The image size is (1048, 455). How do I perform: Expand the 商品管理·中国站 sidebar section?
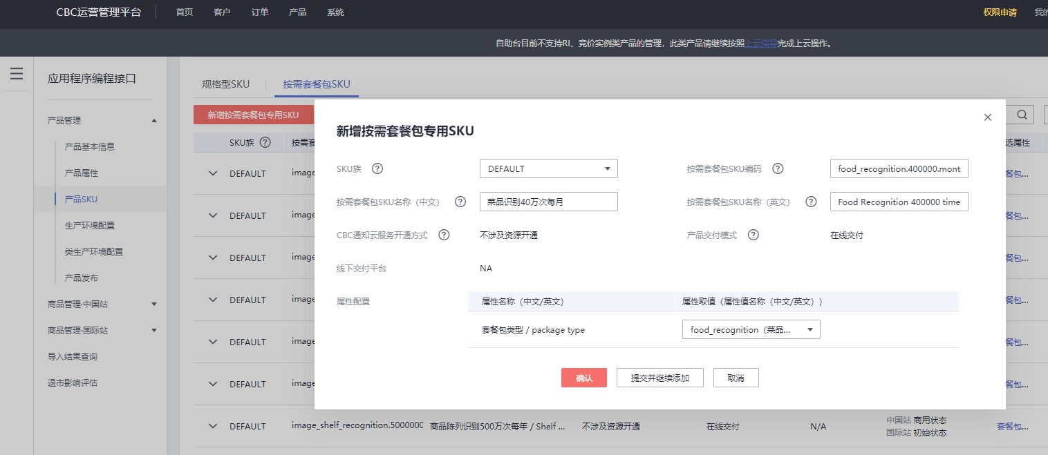154,304
